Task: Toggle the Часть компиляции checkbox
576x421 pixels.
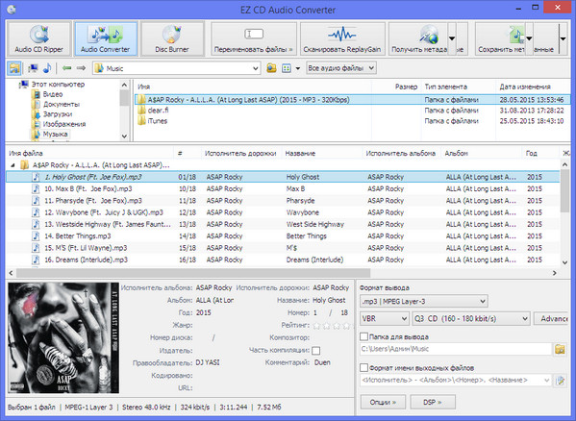Action: [x=316, y=351]
